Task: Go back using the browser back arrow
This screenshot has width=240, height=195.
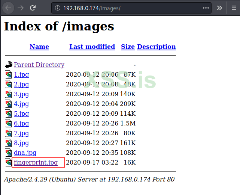Action: tap(8, 8)
